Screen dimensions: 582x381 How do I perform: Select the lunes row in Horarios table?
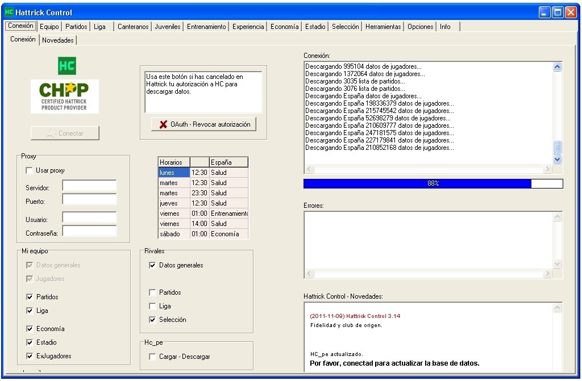pos(203,173)
